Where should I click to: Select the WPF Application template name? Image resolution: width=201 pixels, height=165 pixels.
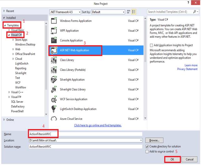click(69, 30)
